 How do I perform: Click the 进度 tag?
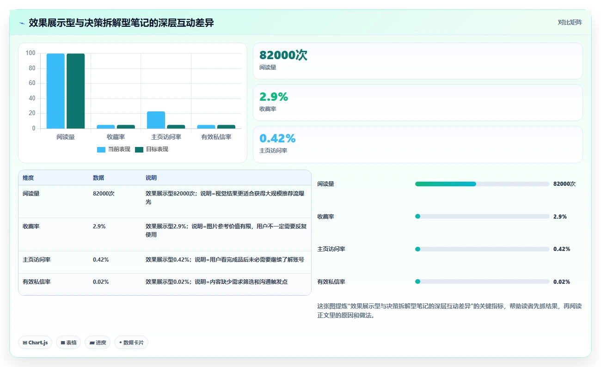(x=98, y=343)
